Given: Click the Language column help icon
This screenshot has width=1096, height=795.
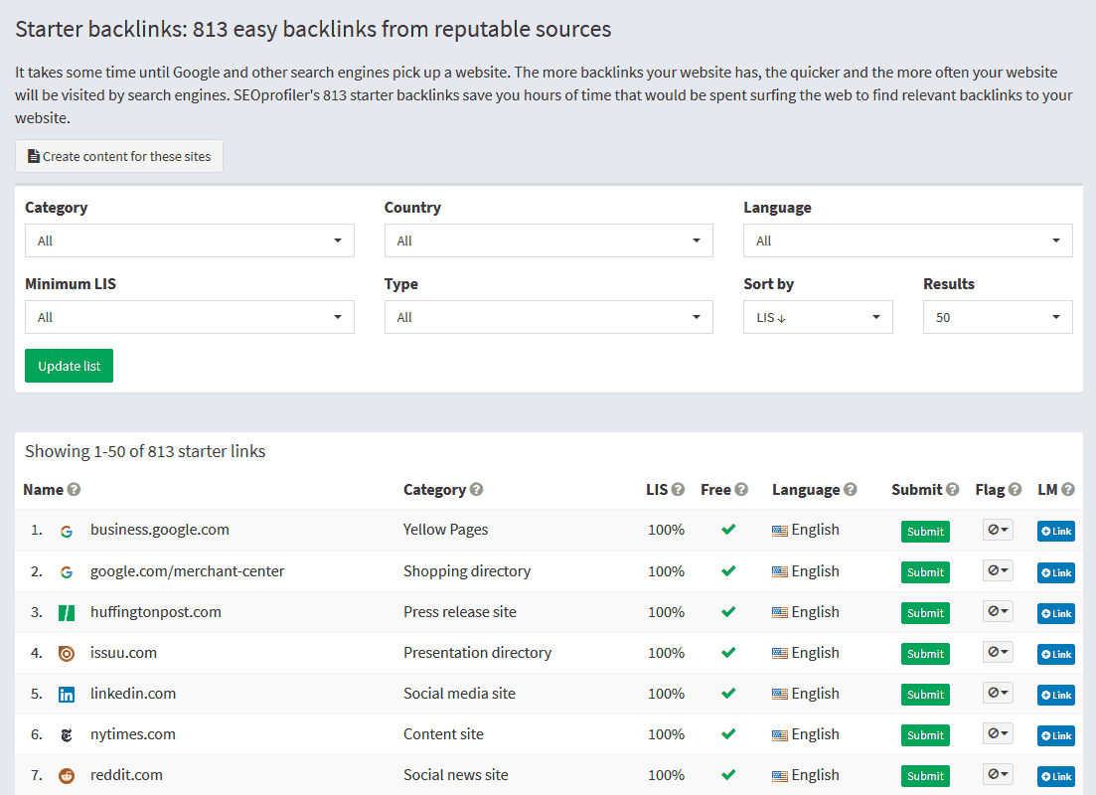Looking at the screenshot, I should tap(851, 489).
